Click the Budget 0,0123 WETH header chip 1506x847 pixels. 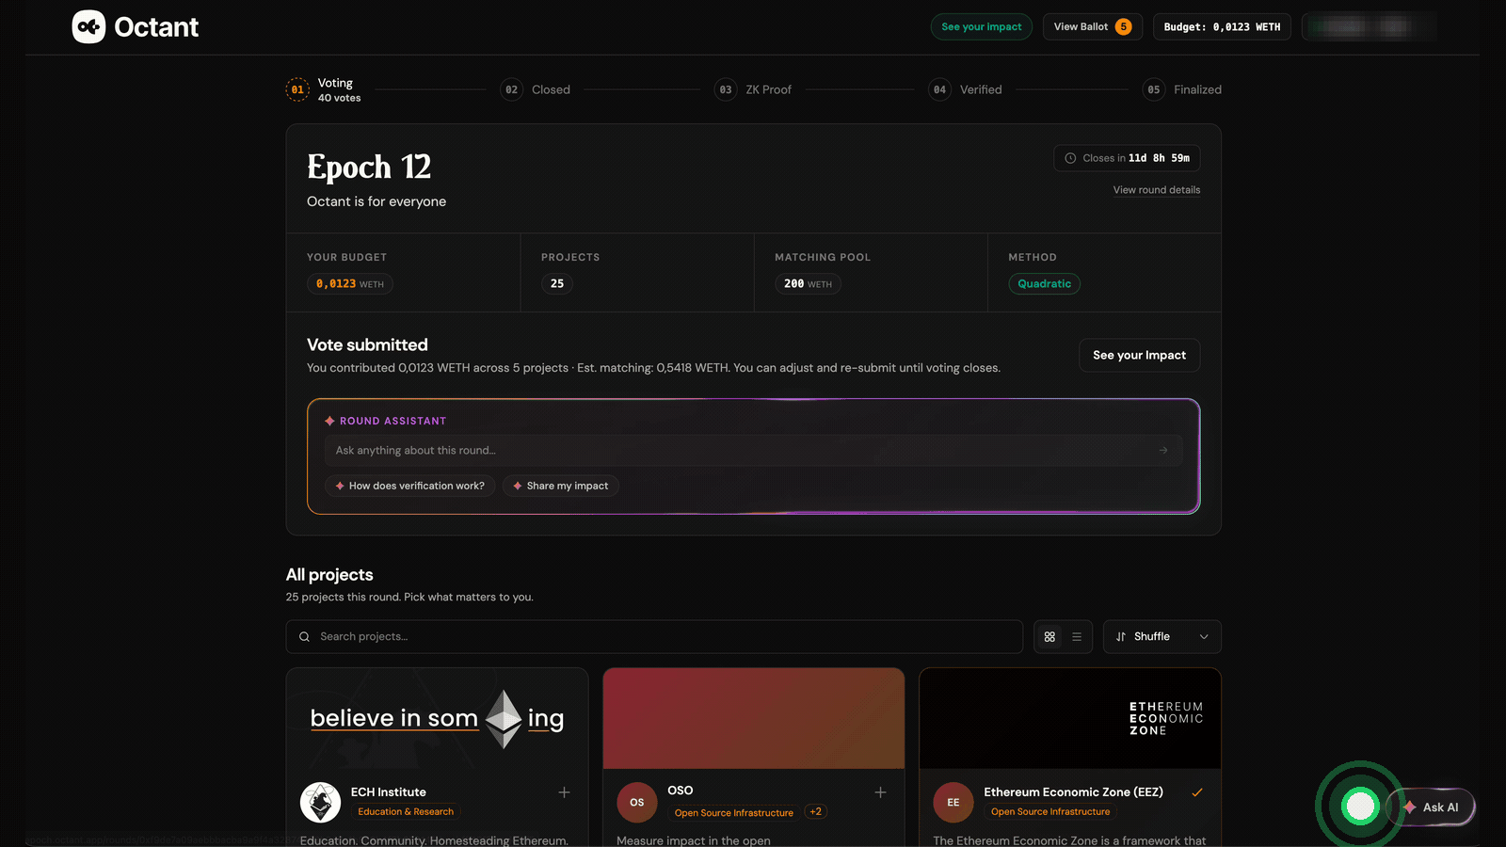1222,26
